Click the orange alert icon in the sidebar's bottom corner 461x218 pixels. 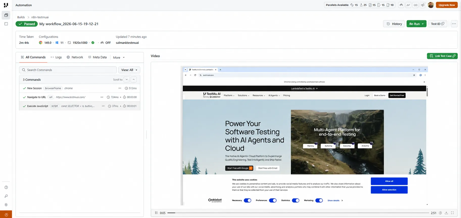click(x=6, y=214)
